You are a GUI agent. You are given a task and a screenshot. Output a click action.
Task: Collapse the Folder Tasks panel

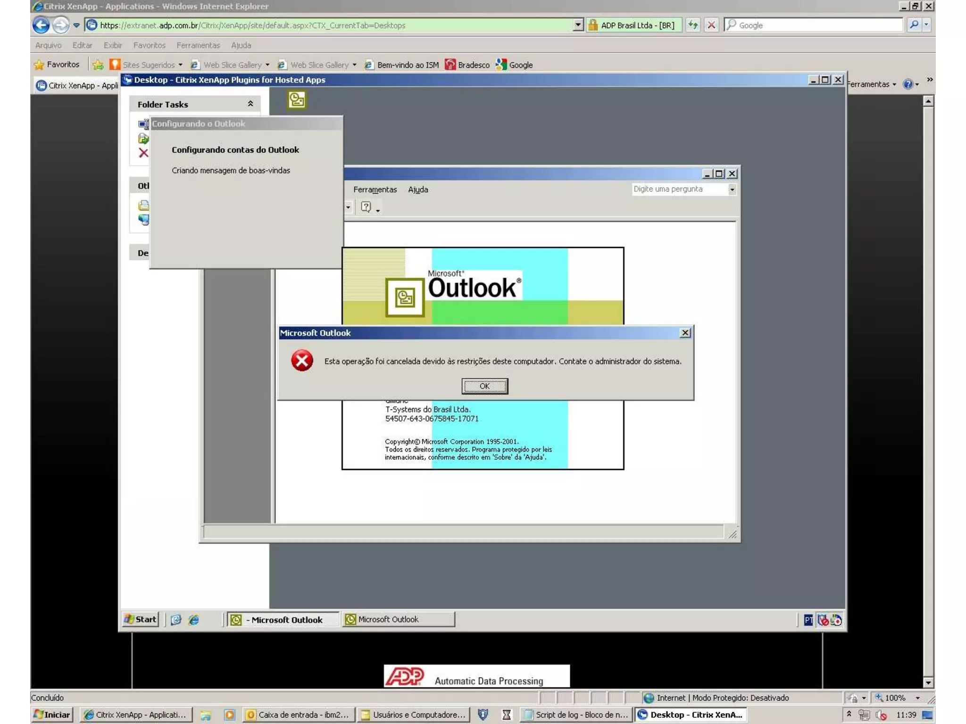point(250,104)
